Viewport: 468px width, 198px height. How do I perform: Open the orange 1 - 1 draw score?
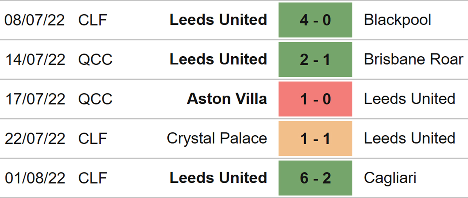coord(315,138)
